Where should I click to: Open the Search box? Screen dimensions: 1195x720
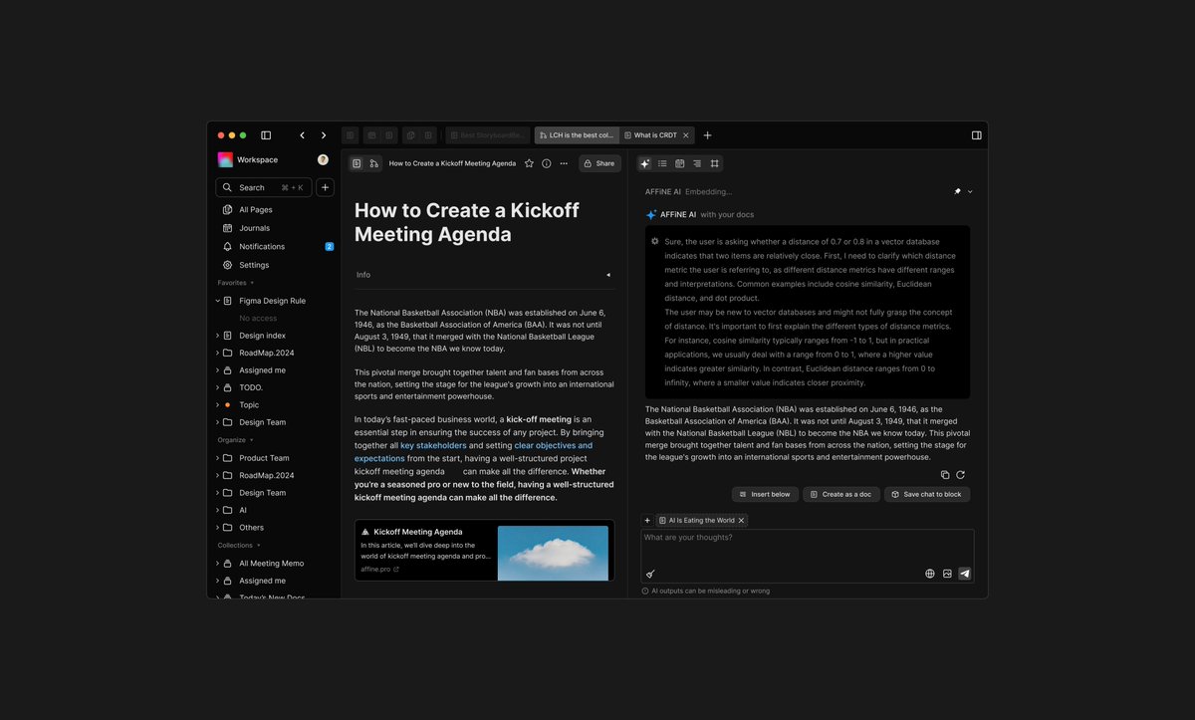pyautogui.click(x=264, y=187)
